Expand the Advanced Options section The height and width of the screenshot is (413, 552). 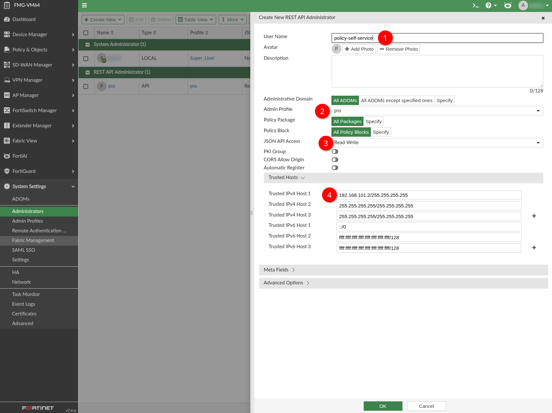[x=403, y=283]
